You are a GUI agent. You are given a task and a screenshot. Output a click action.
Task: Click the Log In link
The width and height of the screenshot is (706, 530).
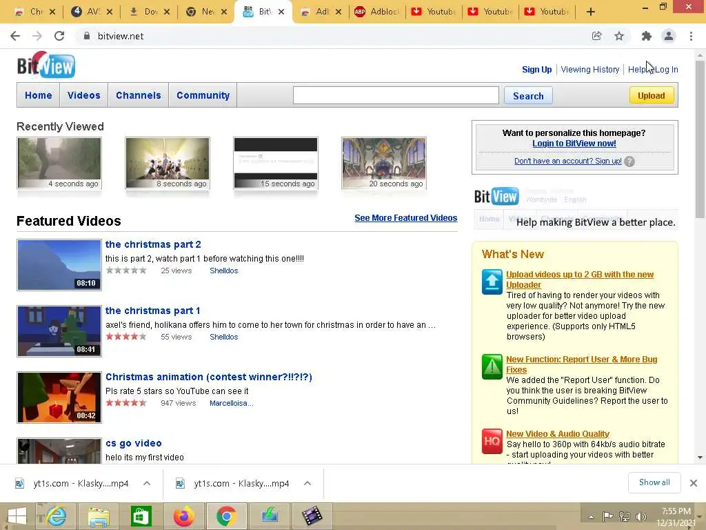tap(667, 70)
